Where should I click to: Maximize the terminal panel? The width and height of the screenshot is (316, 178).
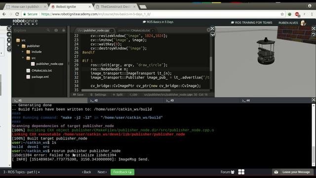point(314,100)
